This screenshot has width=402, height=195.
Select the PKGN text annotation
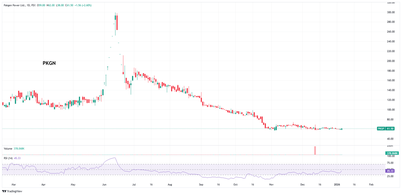[x=49, y=63]
